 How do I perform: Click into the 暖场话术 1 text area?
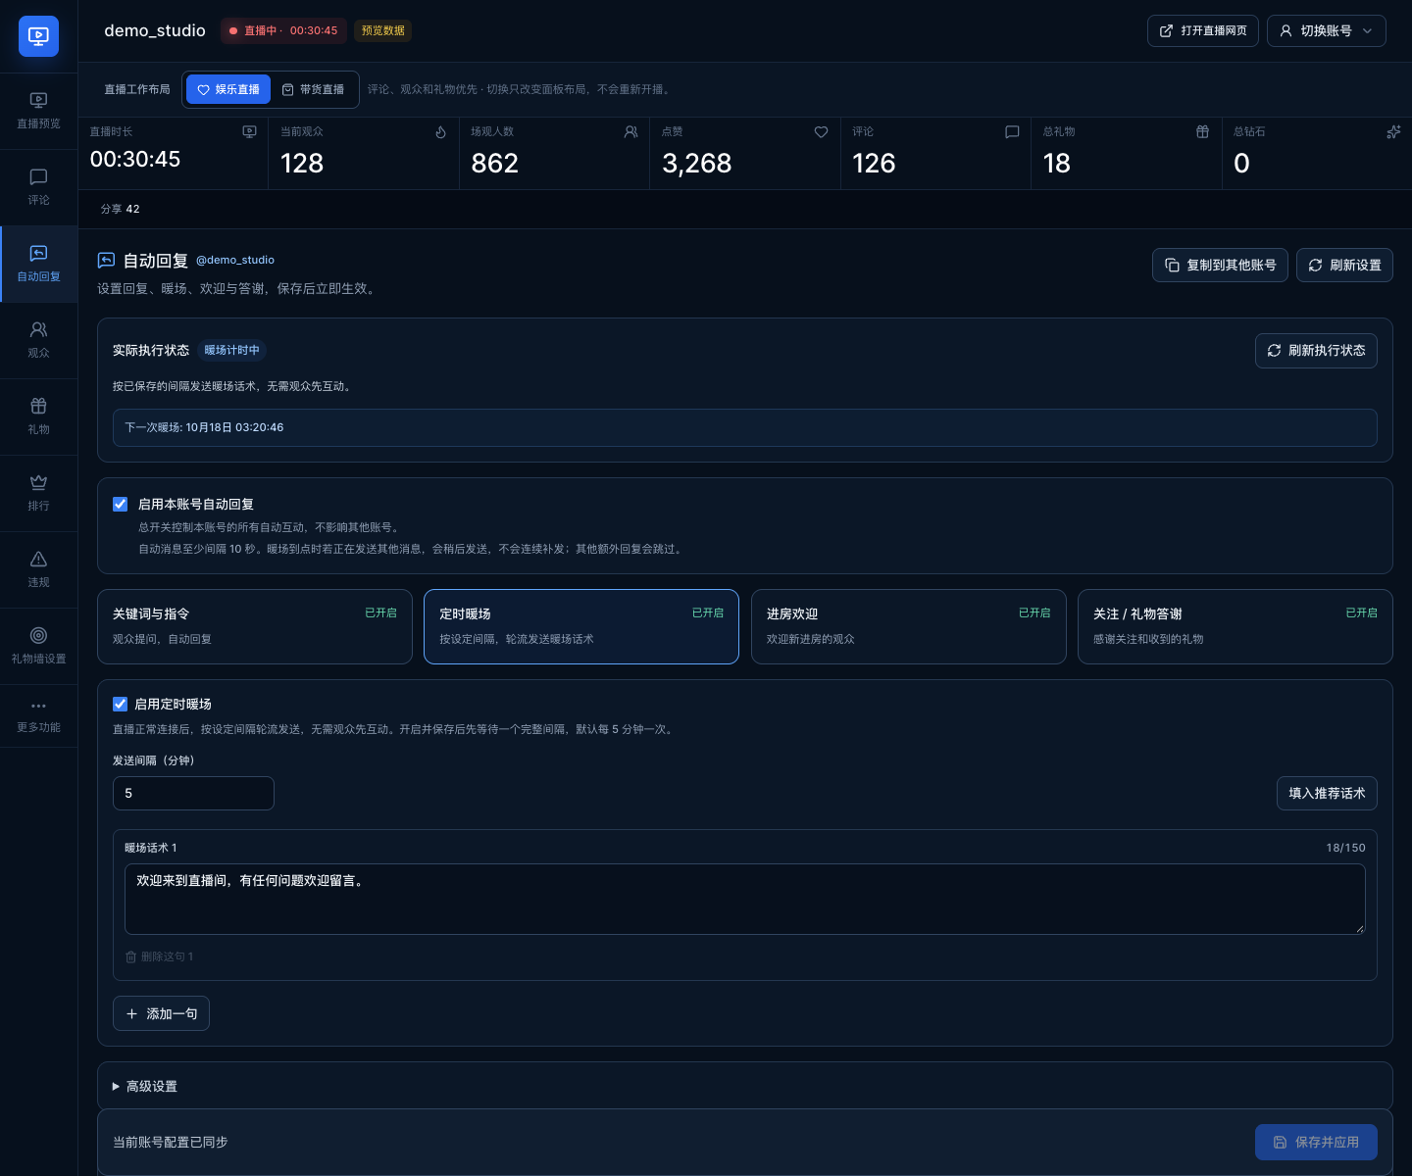tap(745, 899)
